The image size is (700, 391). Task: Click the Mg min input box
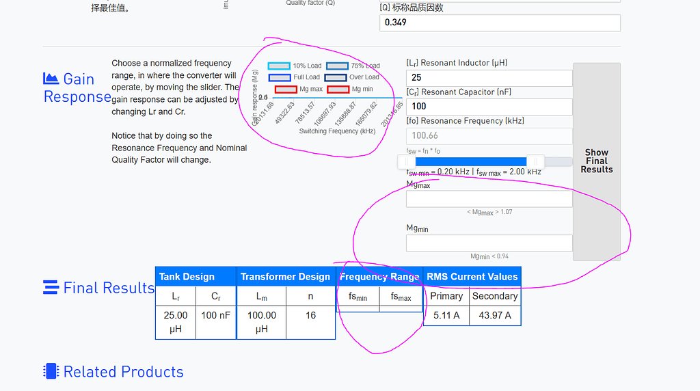(x=489, y=243)
